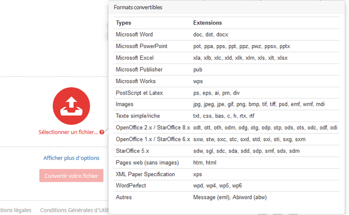Click the extensions list starting with jpg, jpeg
This screenshot has width=349, height=215.
[x=259, y=104]
